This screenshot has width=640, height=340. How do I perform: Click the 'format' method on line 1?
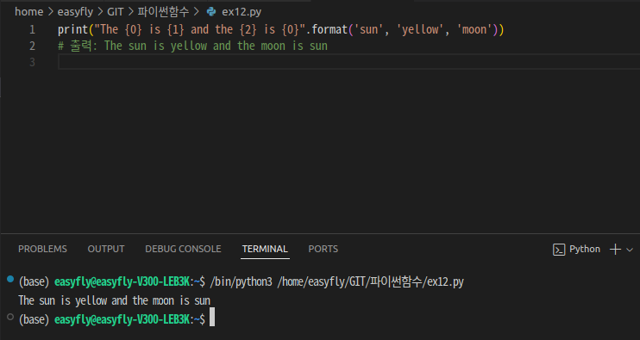[x=329, y=30]
